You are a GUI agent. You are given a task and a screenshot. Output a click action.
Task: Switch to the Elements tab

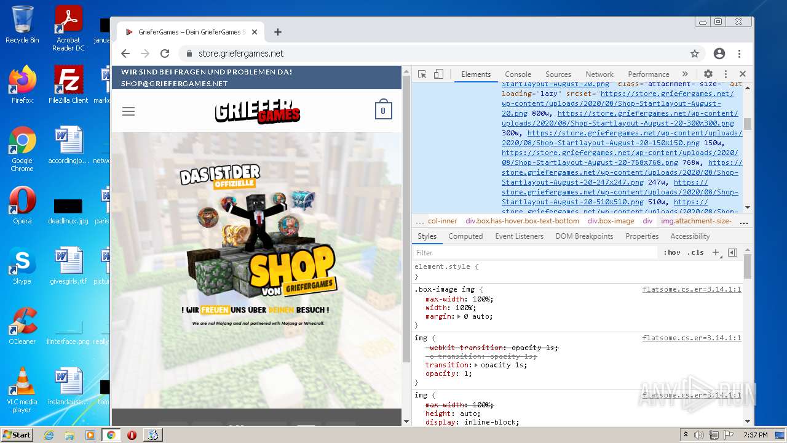click(x=476, y=74)
